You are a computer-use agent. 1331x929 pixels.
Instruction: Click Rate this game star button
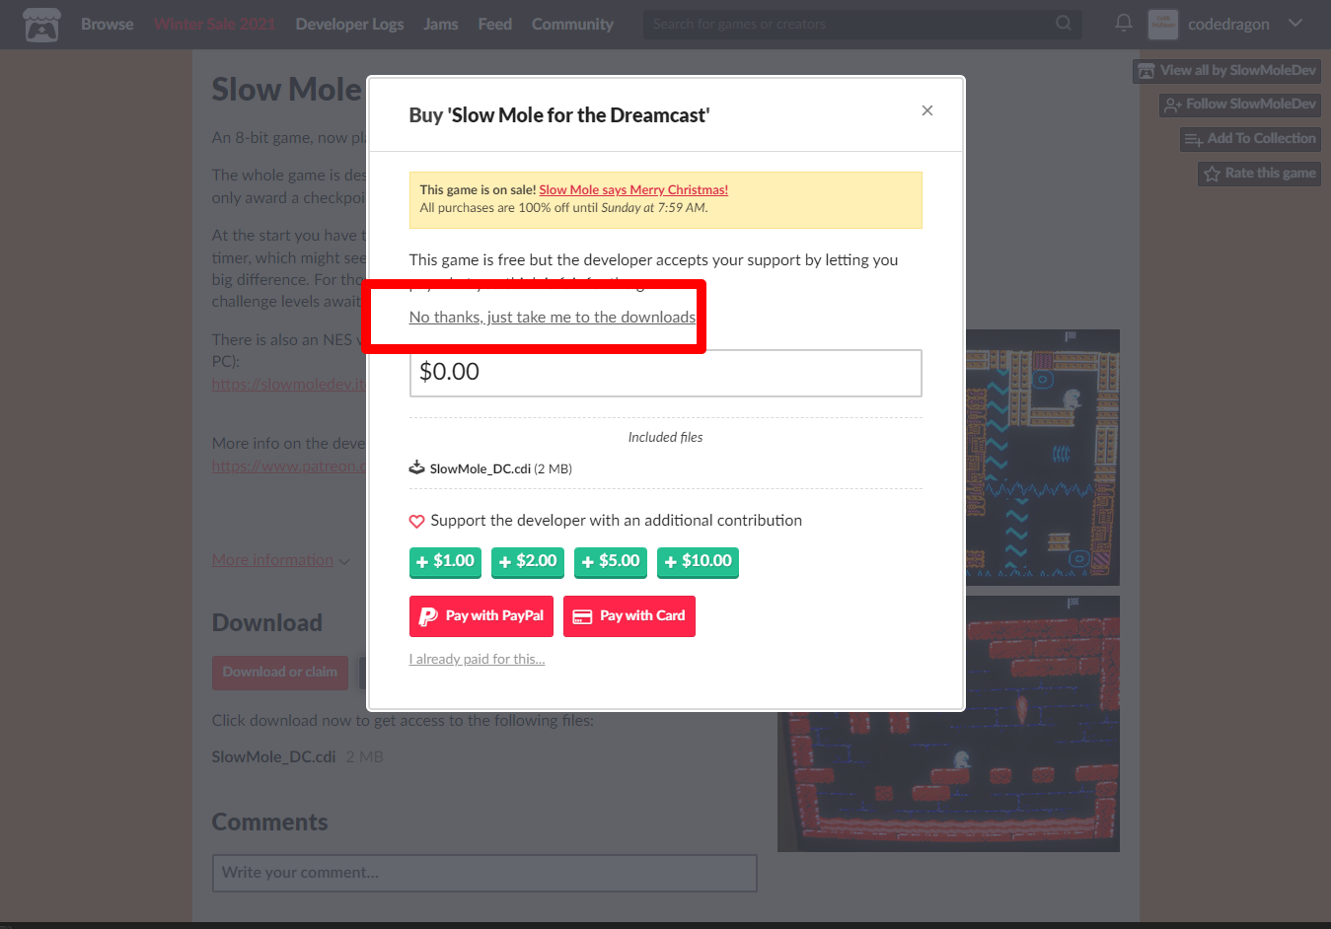[1259, 174]
